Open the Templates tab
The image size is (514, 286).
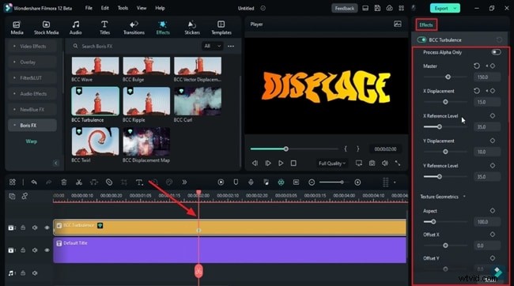[x=221, y=28]
